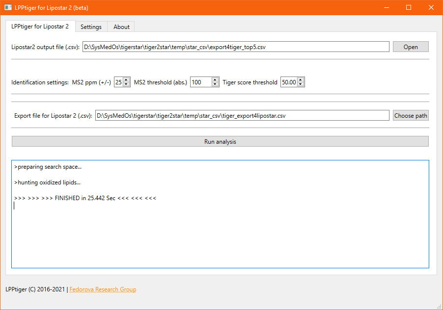Image resolution: width=443 pixels, height=310 pixels.
Task: Decrease MS2 threshold with down arrow
Action: tap(215, 84)
